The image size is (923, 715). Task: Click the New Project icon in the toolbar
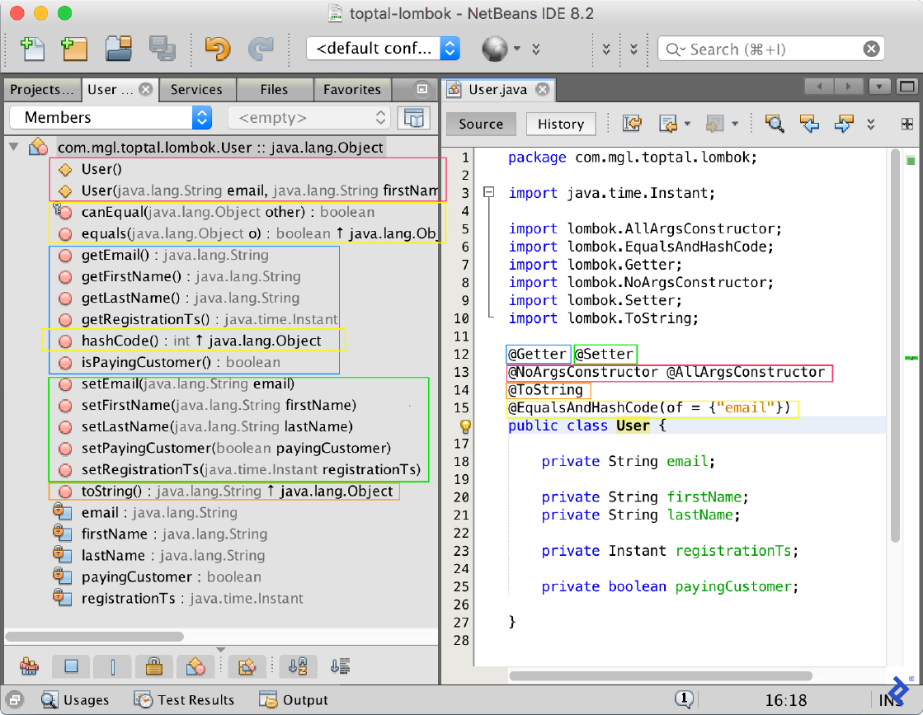coord(74,49)
